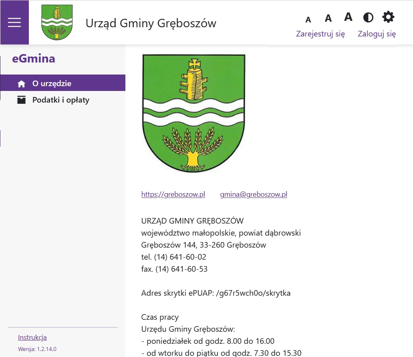The image size is (413, 357).
Task: Toggle high contrast mode
Action: click(368, 17)
